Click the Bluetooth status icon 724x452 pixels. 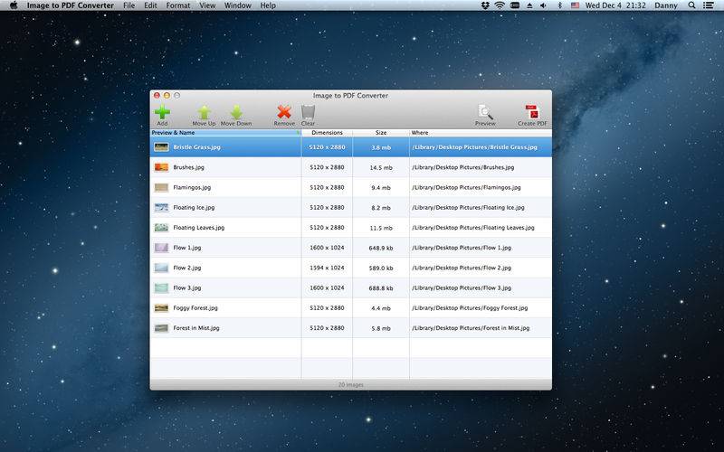tap(559, 5)
